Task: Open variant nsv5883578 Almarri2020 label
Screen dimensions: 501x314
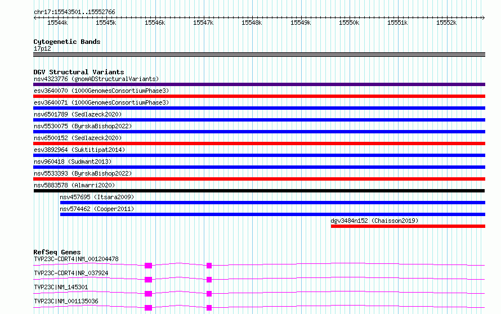Action: pyautogui.click(x=74, y=185)
